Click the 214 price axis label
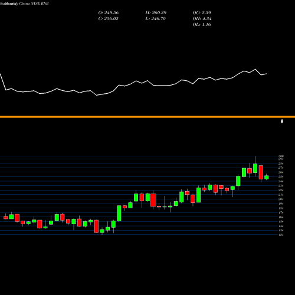The height and width of the screenshot is (295, 295). click(281, 195)
